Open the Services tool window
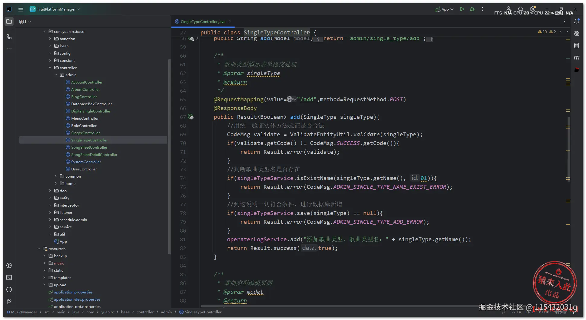 pos(9,265)
